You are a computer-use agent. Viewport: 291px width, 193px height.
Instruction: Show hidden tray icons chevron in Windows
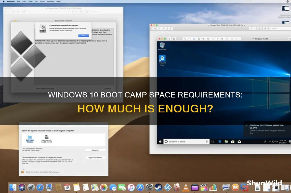270,142
